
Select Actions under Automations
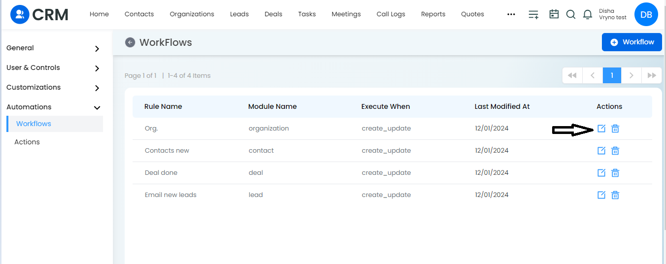(27, 142)
